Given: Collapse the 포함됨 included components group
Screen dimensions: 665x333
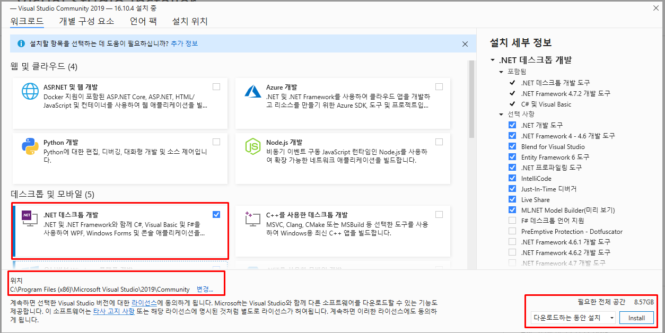Looking at the screenshot, I should (x=501, y=72).
